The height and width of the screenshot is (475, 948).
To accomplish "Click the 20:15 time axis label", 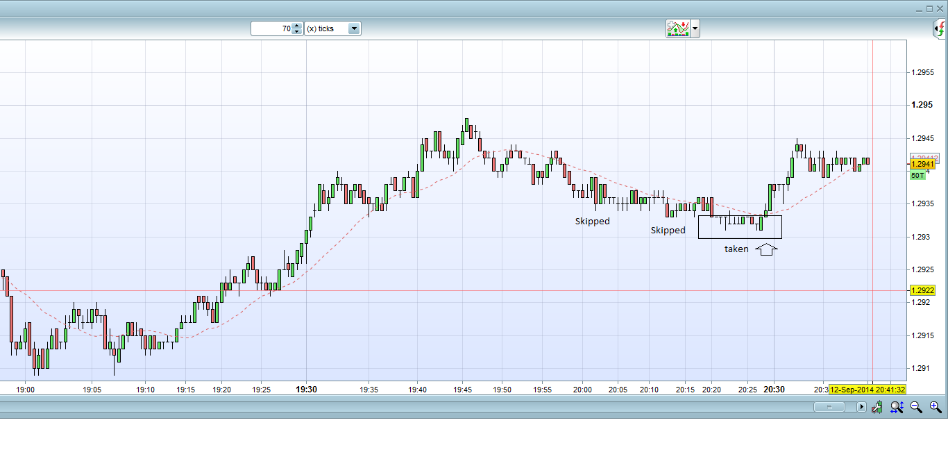I will (685, 390).
